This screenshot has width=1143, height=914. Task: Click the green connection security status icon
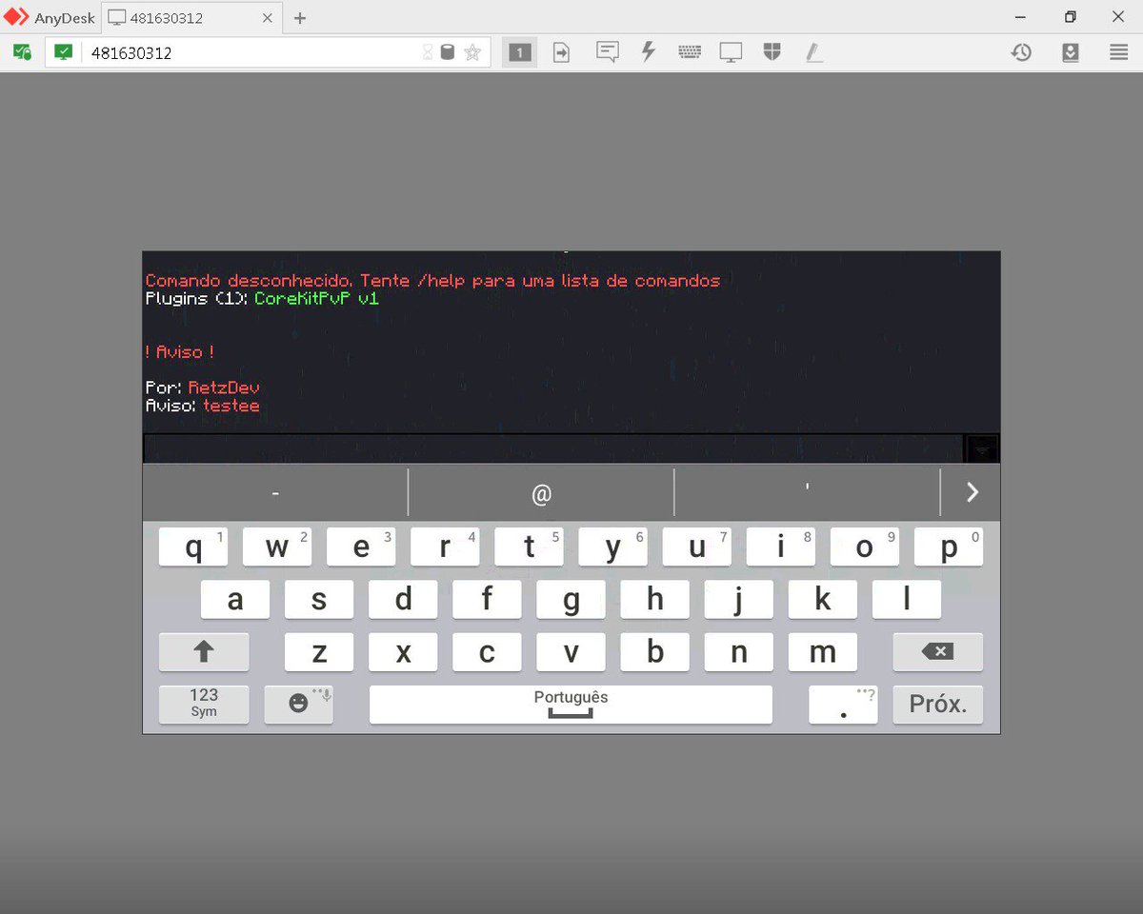point(22,52)
